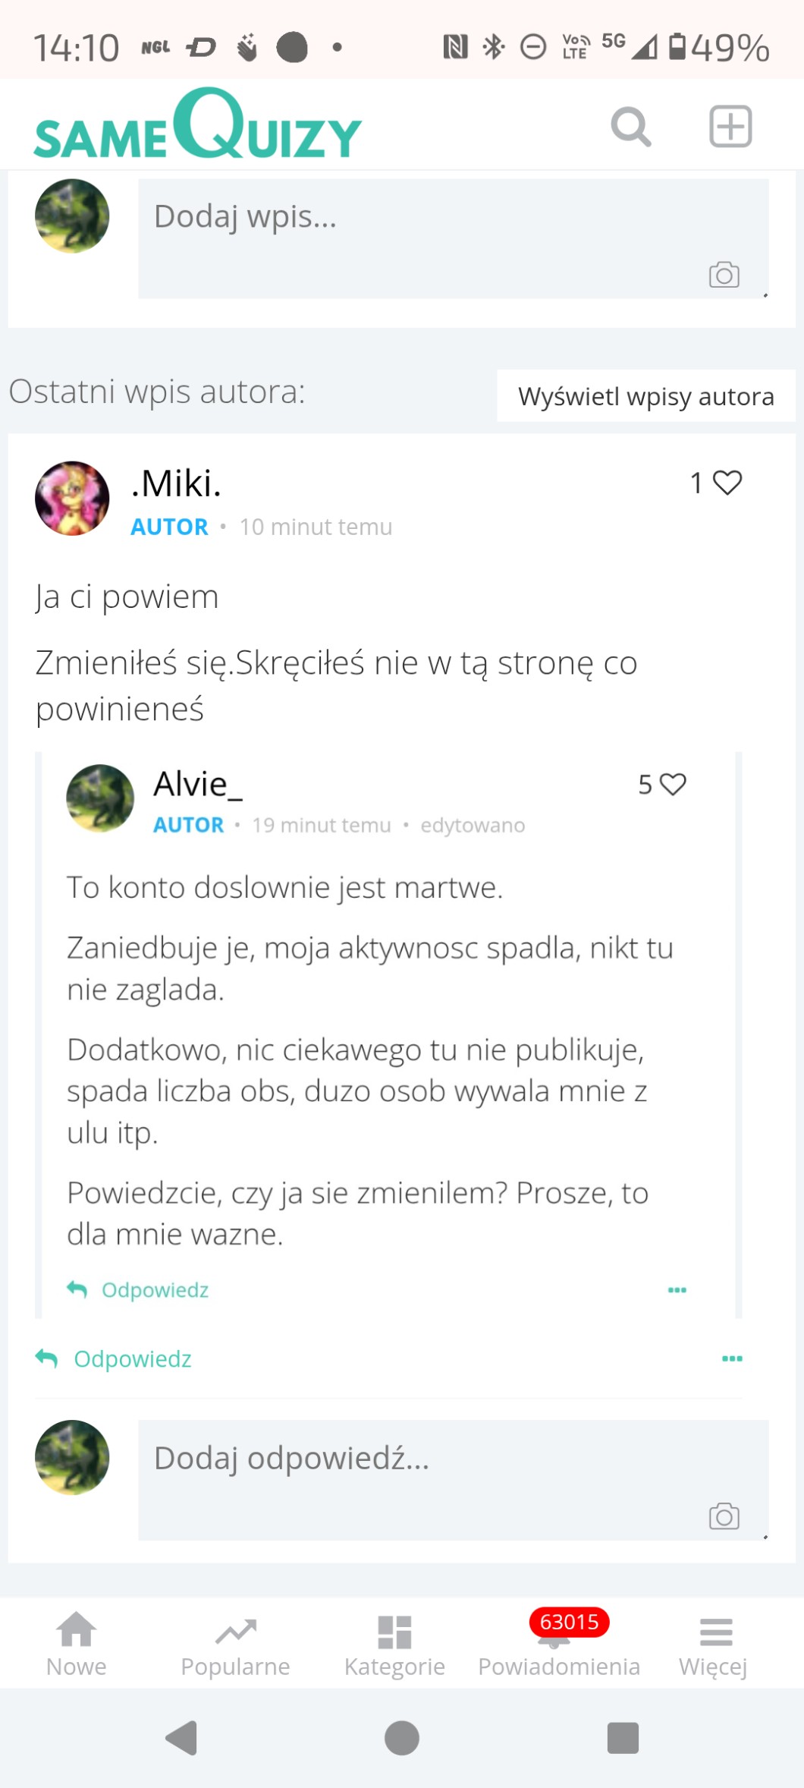Tap the plus icon to create content
Image resolution: width=804 pixels, height=1788 pixels.
click(x=730, y=126)
